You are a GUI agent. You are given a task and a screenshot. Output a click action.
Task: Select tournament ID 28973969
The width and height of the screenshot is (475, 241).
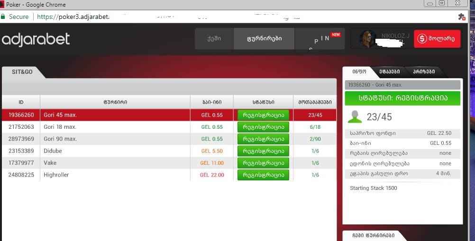[21, 139]
